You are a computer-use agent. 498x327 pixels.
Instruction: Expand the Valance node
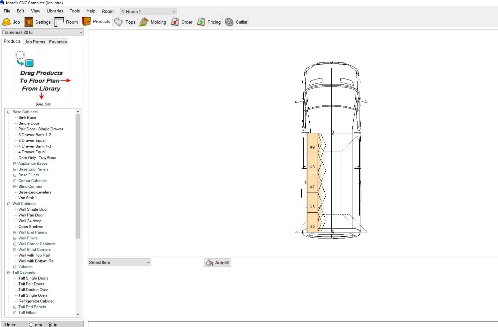15,267
